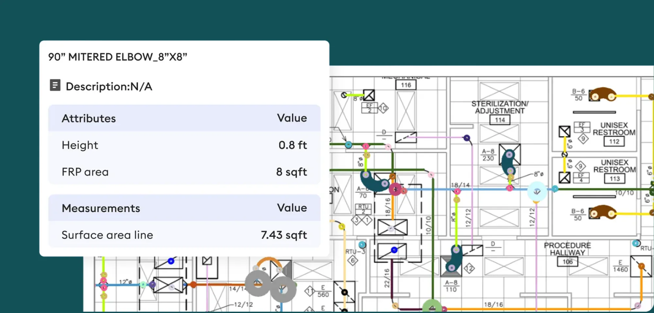Select the Height attribute row label
This screenshot has height=313, width=654.
(80, 145)
